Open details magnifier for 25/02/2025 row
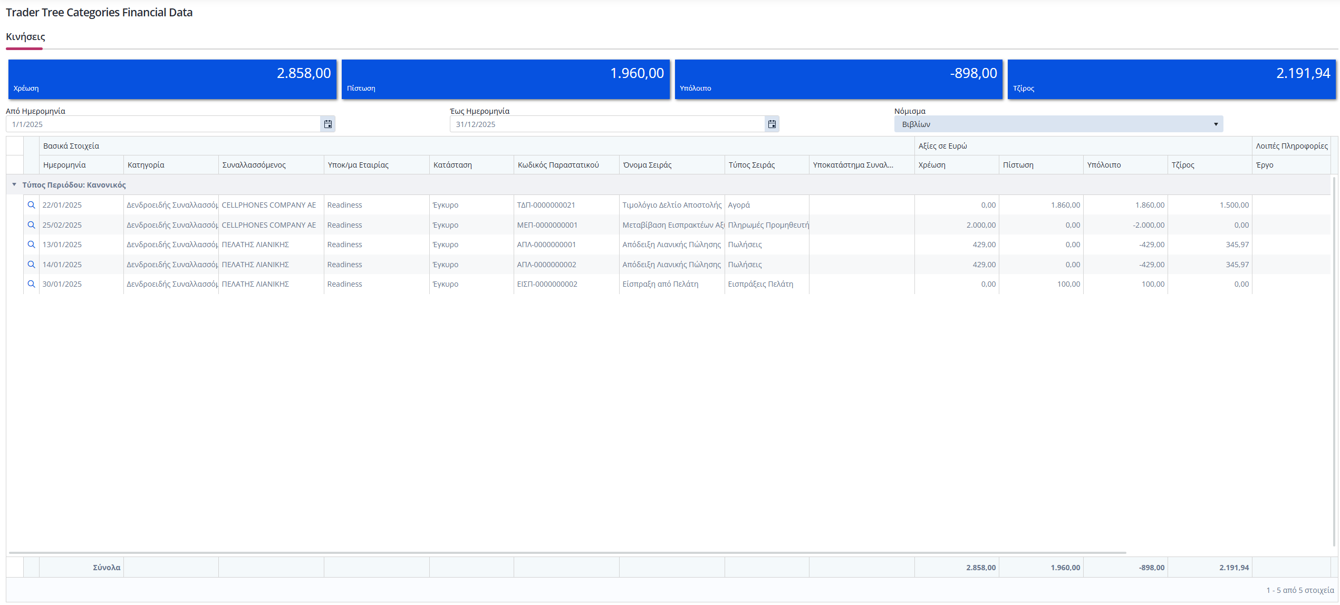The width and height of the screenshot is (1340, 605). [31, 225]
